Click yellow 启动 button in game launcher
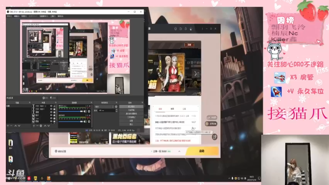 202,151
